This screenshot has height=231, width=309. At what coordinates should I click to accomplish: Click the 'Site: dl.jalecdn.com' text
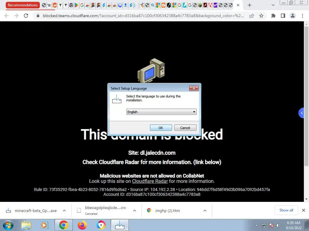[x=152, y=153]
